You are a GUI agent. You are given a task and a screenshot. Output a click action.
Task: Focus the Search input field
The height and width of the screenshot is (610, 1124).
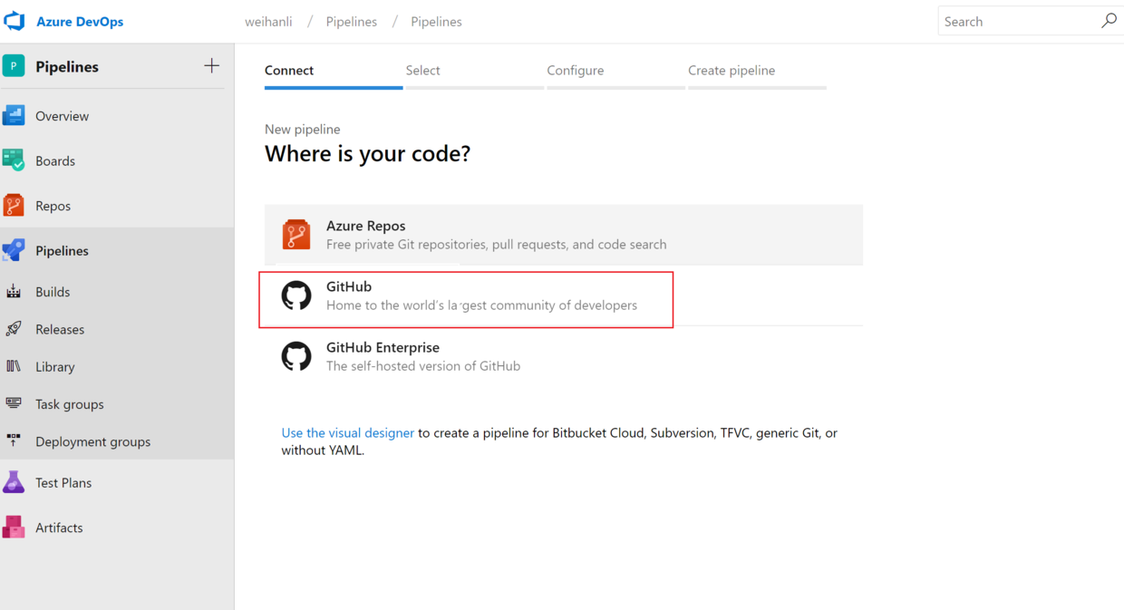click(x=1015, y=22)
